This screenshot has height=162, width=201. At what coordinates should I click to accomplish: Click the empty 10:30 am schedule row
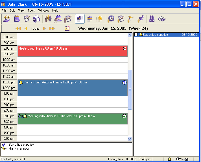73,65
